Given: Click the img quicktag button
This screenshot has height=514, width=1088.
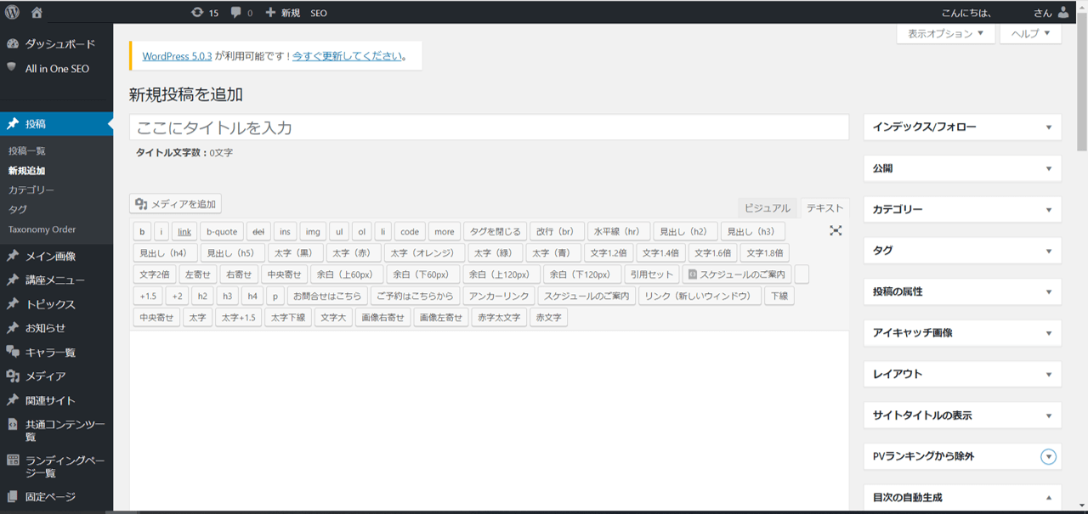Looking at the screenshot, I should 313,231.
